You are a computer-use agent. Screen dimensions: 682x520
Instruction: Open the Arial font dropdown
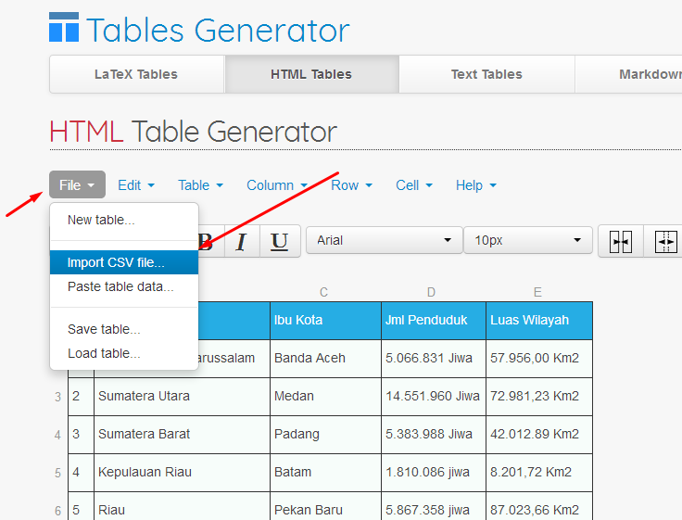(x=384, y=240)
